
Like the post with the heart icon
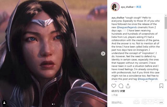click(x=114, y=86)
